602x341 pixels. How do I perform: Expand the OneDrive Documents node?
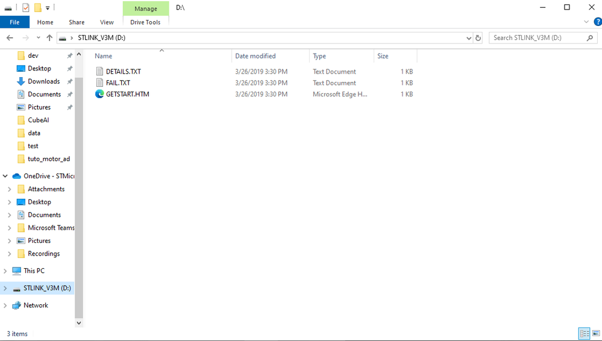click(10, 215)
